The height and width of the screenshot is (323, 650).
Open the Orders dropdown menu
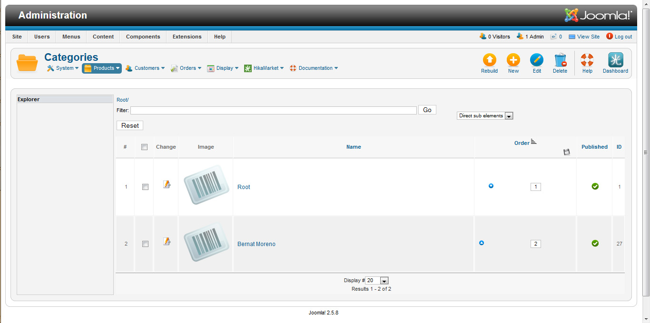(x=186, y=68)
